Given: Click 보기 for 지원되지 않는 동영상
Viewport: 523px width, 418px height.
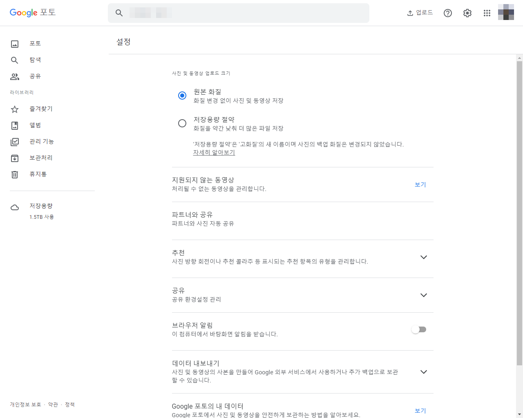Looking at the screenshot, I should (420, 185).
